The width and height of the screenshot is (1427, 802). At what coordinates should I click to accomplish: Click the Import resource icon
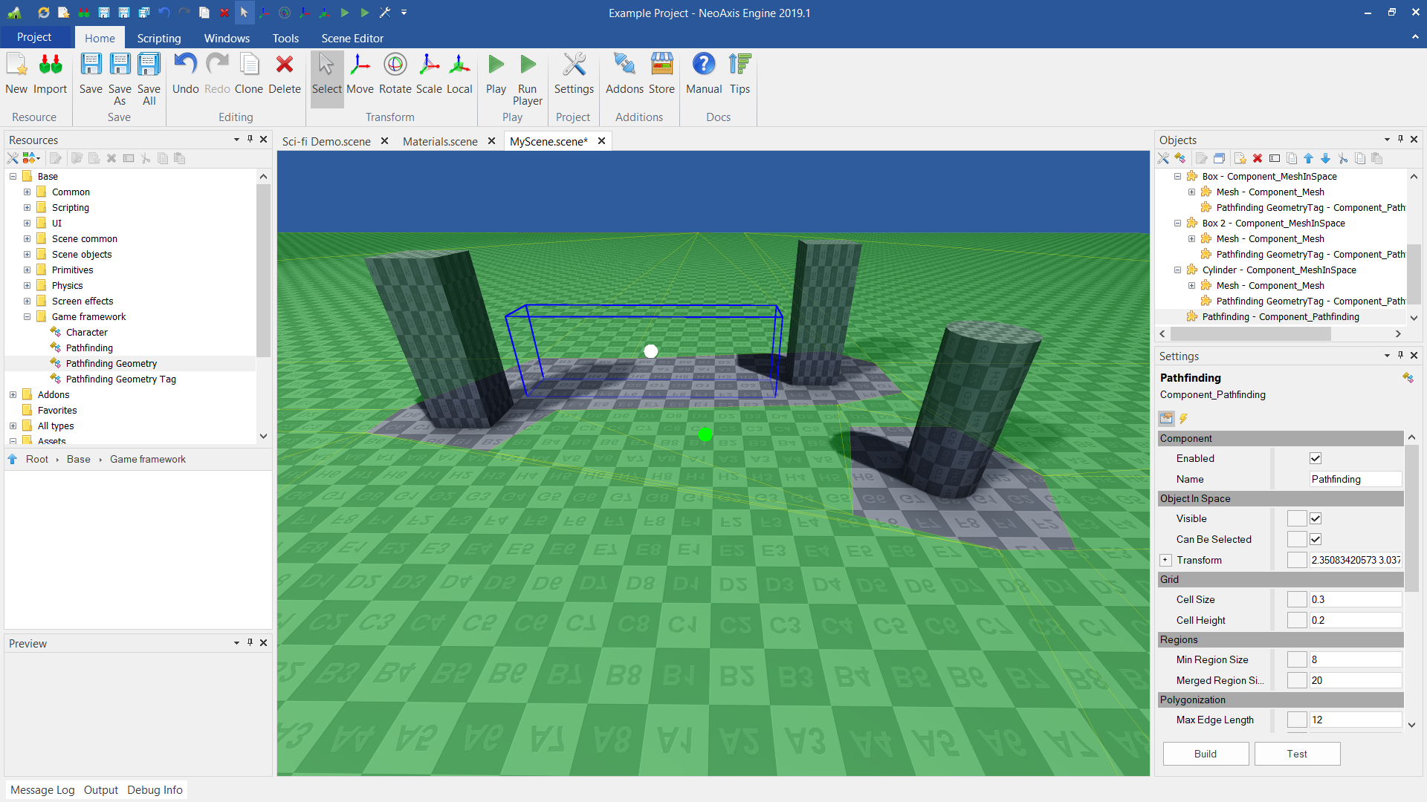pyautogui.click(x=50, y=74)
